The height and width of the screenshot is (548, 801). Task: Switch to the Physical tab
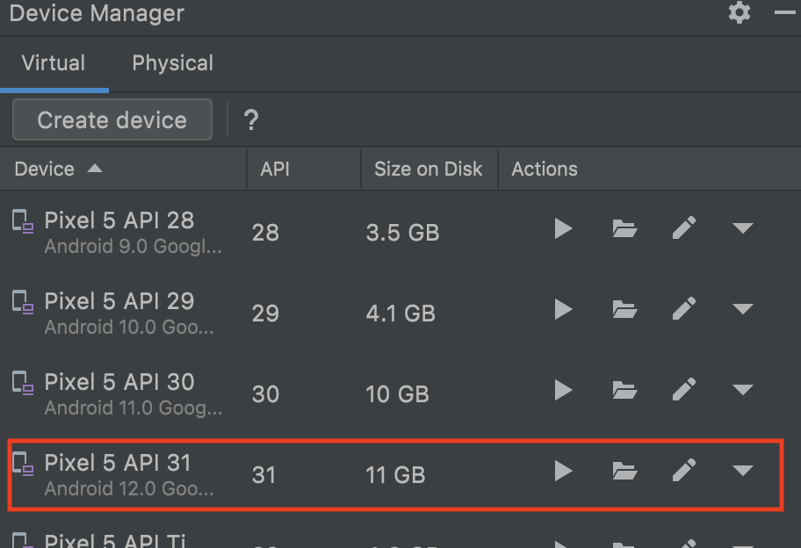(172, 63)
